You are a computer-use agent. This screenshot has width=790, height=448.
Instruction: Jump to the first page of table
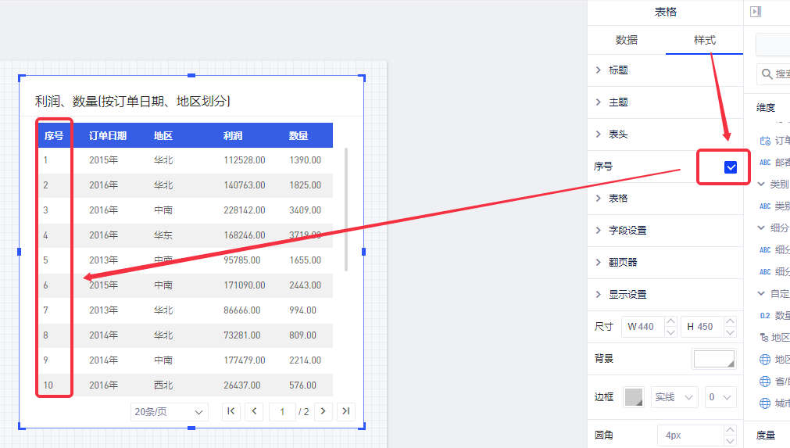231,411
